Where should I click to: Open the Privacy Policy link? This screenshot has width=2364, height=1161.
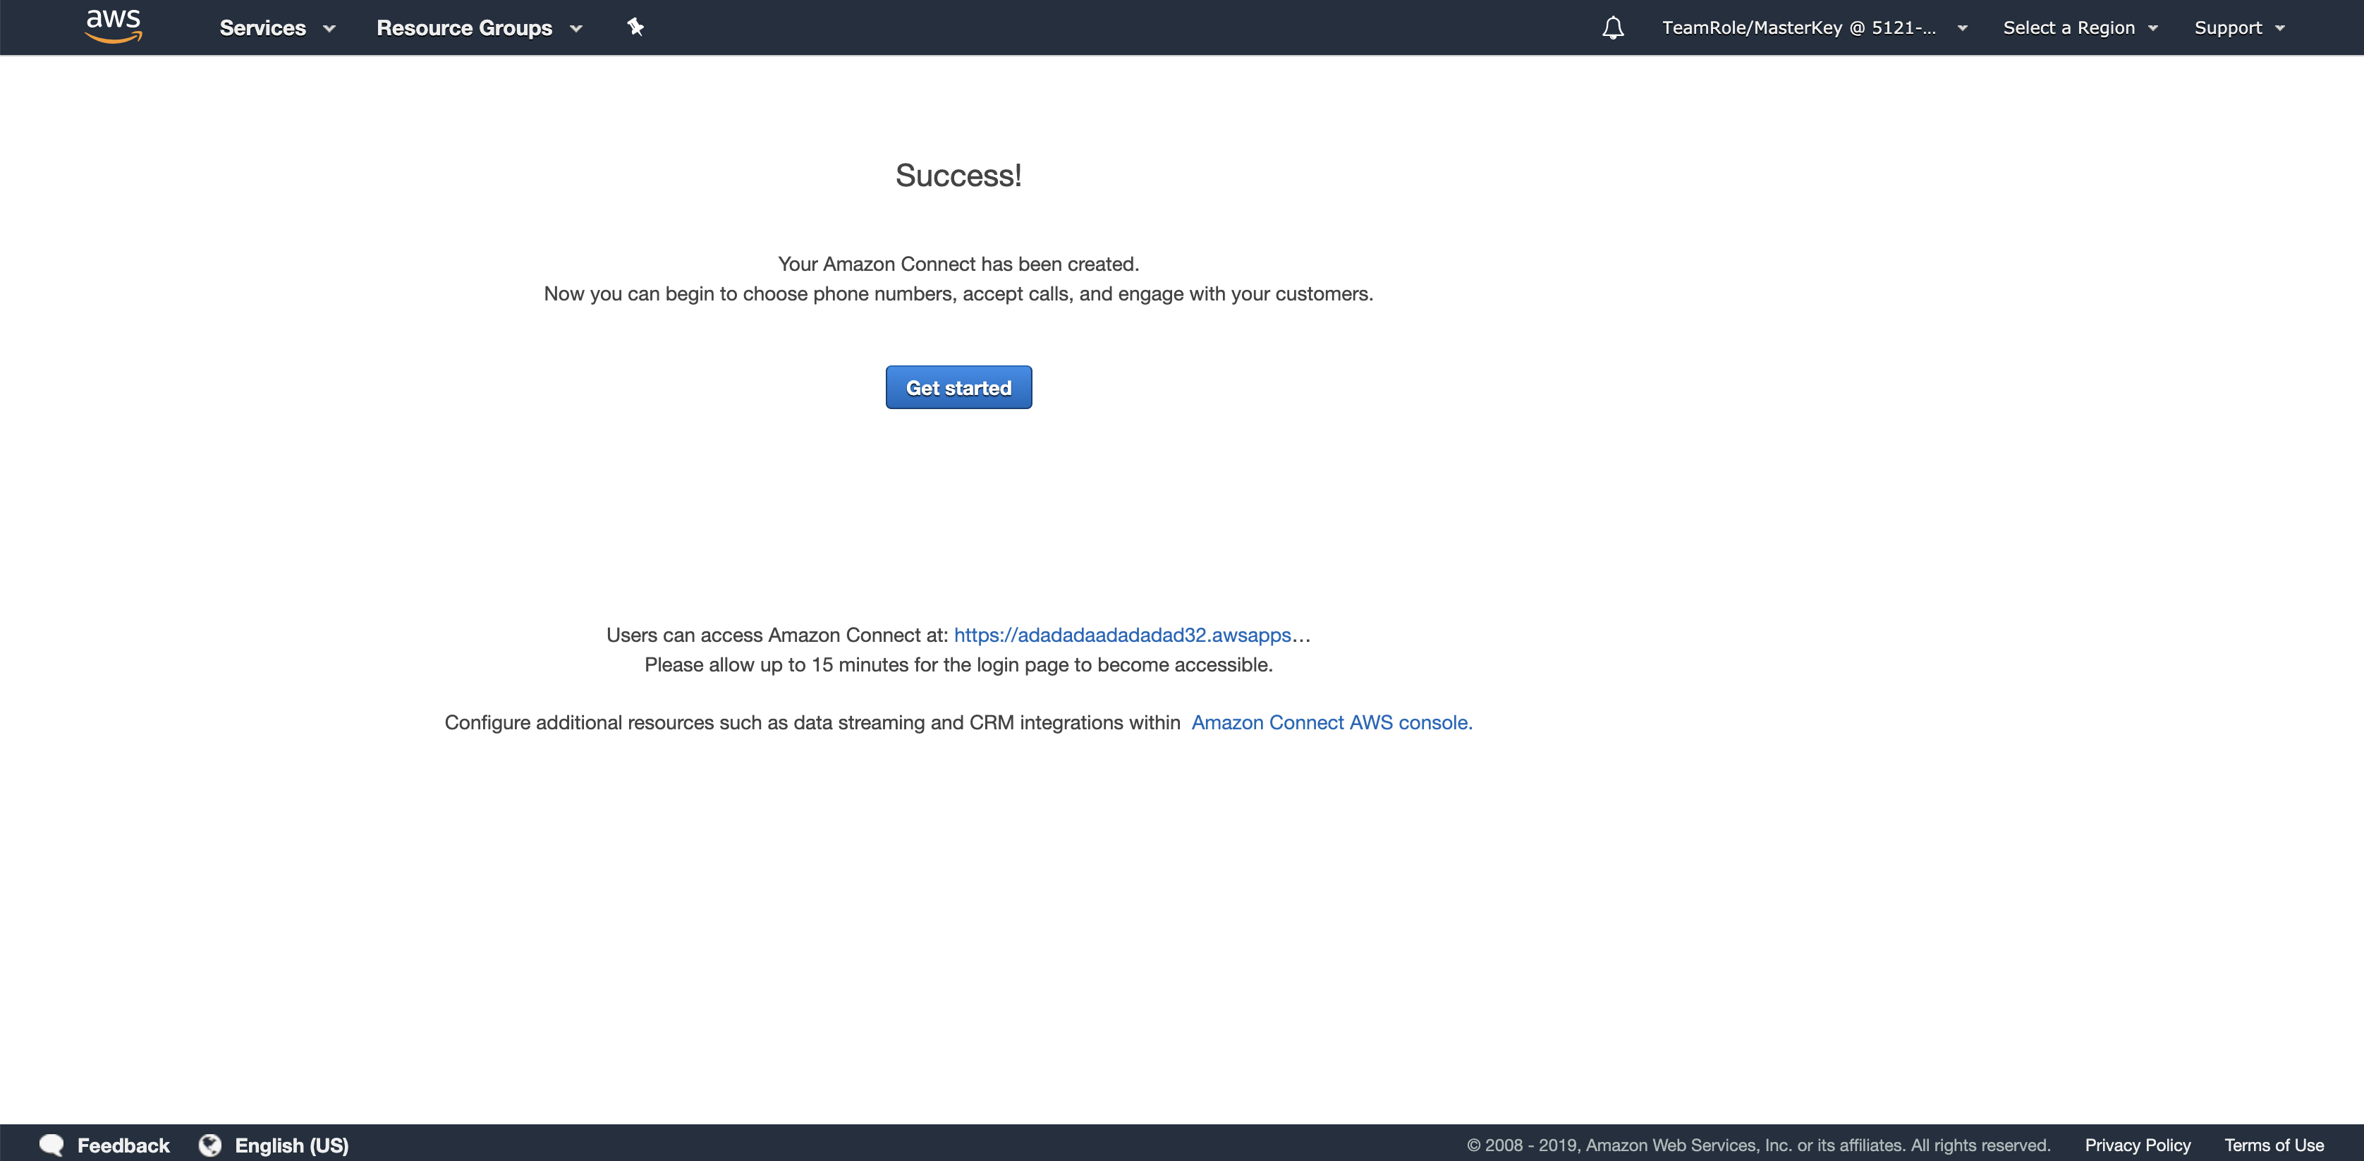coord(2136,1145)
